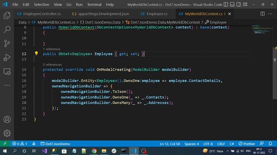
Task: Click the flame icon in status bar
Action: pyautogui.click(x=34, y=144)
